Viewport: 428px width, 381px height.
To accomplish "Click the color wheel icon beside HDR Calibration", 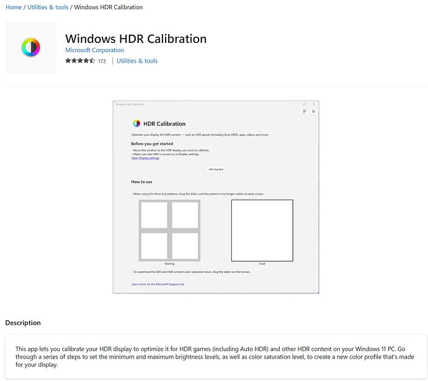I will (x=136, y=123).
